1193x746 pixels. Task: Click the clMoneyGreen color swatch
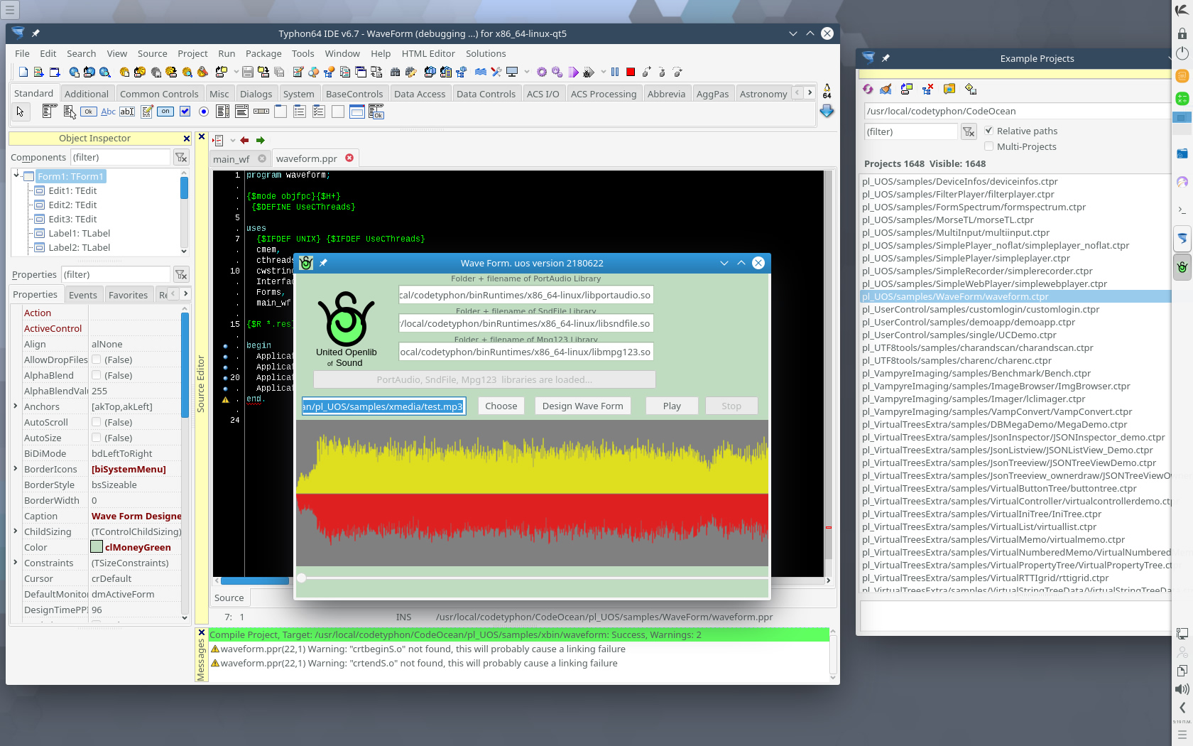tap(97, 547)
